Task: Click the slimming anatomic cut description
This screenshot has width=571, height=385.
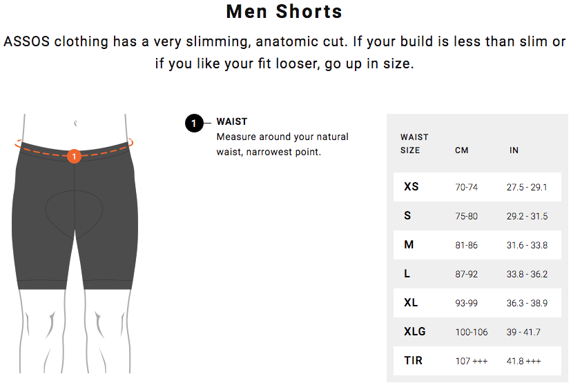Action: (x=284, y=52)
